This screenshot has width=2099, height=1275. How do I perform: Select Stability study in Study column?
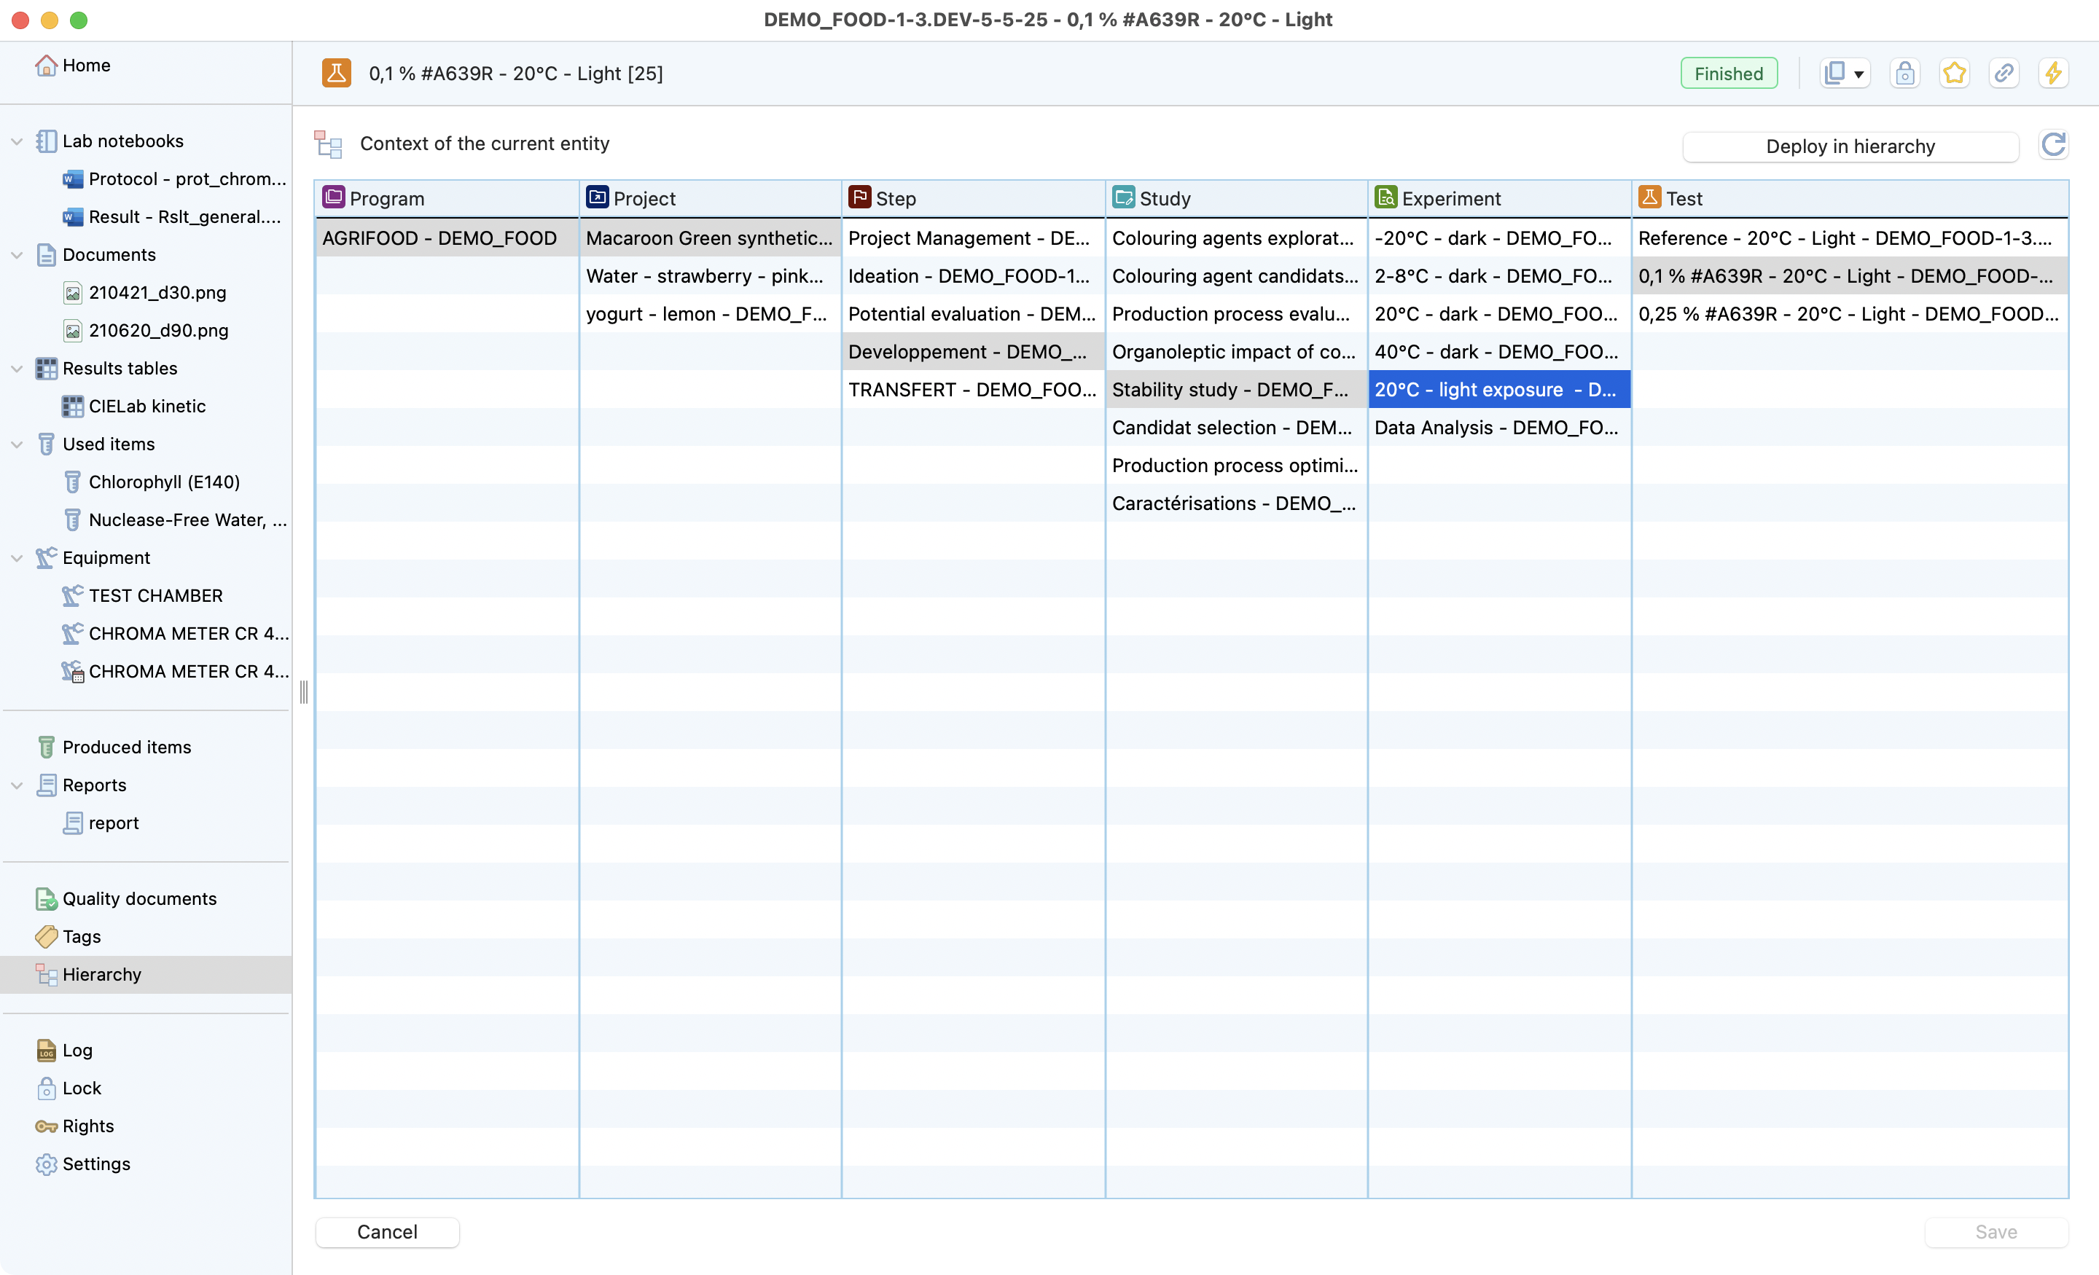1230,389
